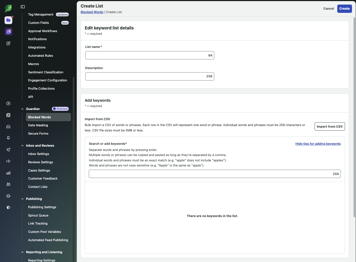The image size is (356, 262).
Task: Open Tag Management settings
Action: click(41, 14)
